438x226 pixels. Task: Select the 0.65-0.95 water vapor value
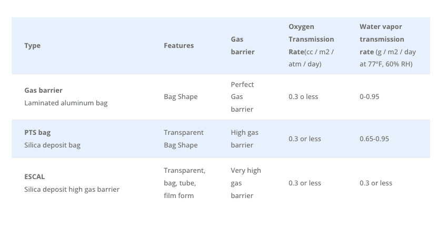[x=374, y=139]
